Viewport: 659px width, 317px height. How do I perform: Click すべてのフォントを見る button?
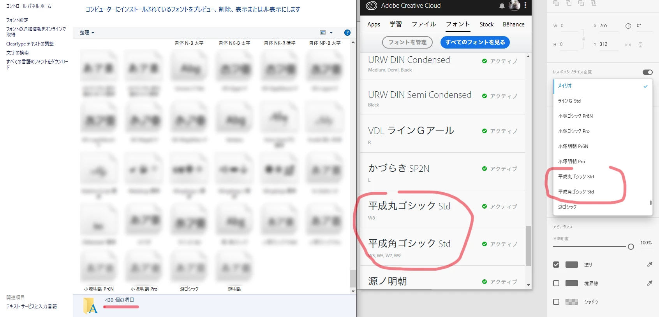click(x=475, y=42)
